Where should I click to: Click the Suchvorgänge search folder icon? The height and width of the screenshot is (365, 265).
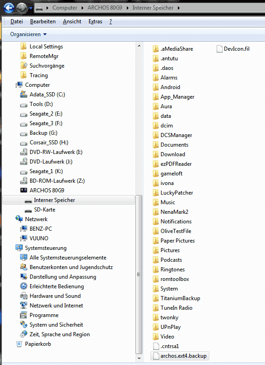(23, 66)
